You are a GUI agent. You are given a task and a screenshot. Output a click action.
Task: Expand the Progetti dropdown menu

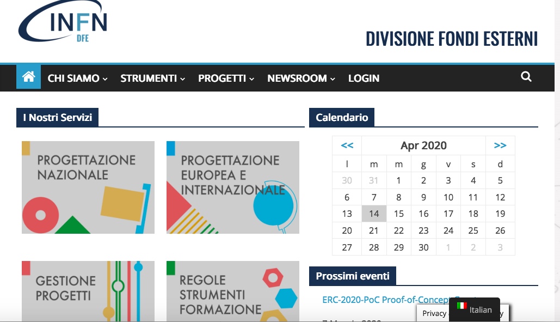point(226,78)
